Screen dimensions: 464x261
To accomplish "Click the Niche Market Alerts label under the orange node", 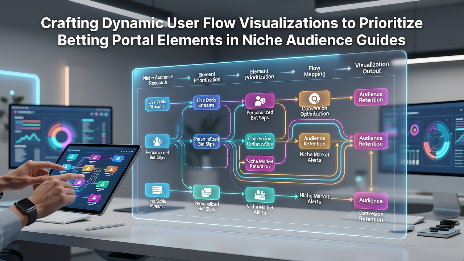I will click(314, 157).
